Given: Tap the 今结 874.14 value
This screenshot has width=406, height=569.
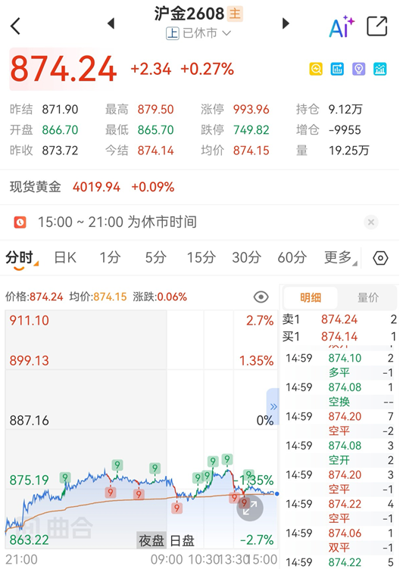Looking at the screenshot, I should tap(155, 151).
